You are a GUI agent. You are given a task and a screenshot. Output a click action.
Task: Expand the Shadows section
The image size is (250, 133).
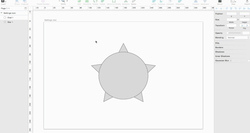(220, 52)
